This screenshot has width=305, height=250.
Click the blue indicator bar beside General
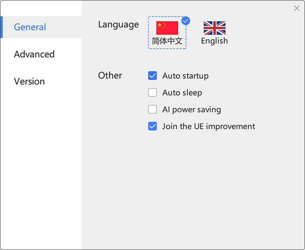click(x=2, y=27)
